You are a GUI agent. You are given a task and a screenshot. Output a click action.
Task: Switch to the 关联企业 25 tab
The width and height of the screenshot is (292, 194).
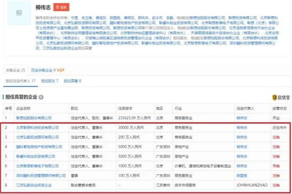tap(16, 70)
